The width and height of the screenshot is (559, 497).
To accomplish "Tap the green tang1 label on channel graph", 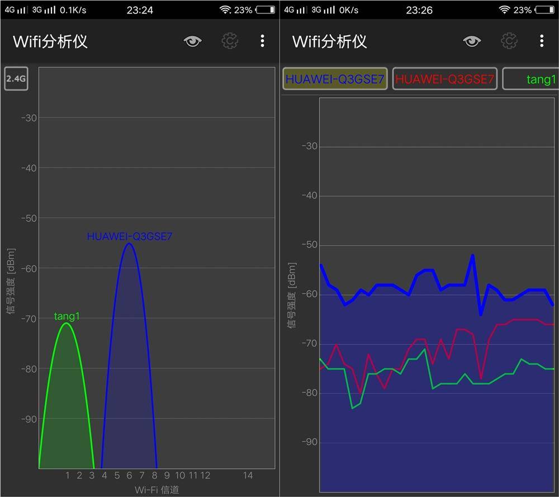I will 67,316.
